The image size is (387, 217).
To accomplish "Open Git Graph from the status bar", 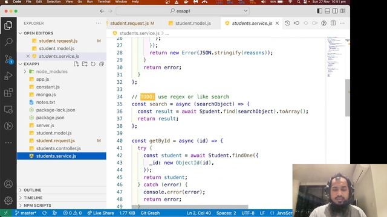I will pyautogui.click(x=150, y=213).
